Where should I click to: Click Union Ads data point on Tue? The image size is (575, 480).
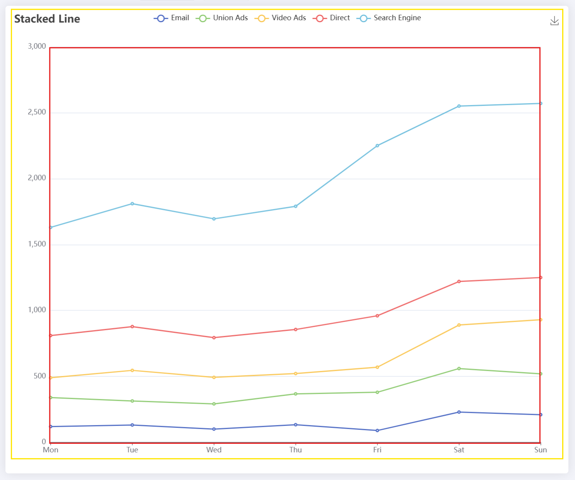tap(132, 401)
